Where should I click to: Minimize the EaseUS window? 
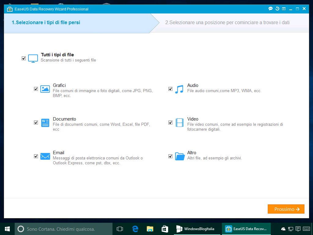291,9
